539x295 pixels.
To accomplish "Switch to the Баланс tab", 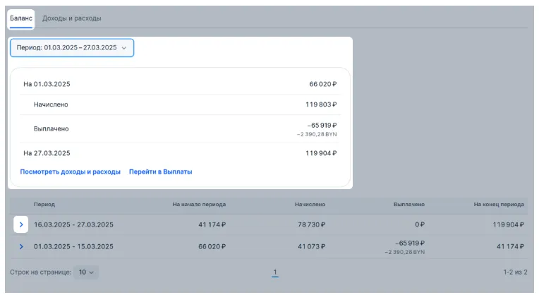I will point(21,18).
